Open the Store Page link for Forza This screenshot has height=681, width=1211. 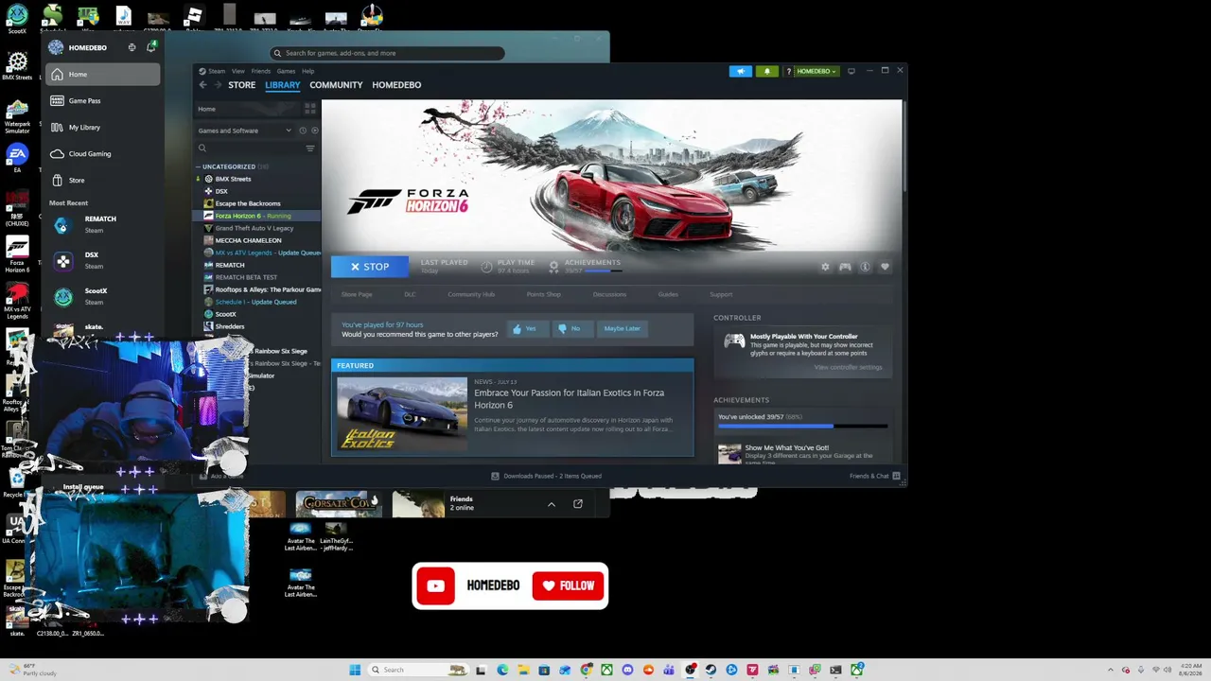pyautogui.click(x=357, y=294)
